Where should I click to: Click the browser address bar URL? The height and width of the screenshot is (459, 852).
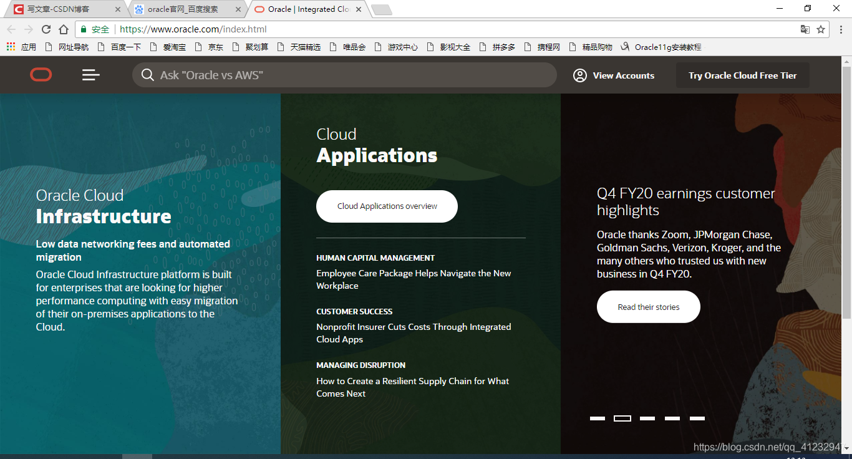193,29
